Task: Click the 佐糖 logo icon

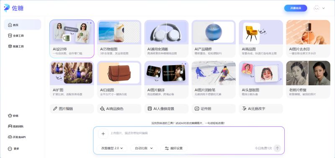Action: [7, 8]
